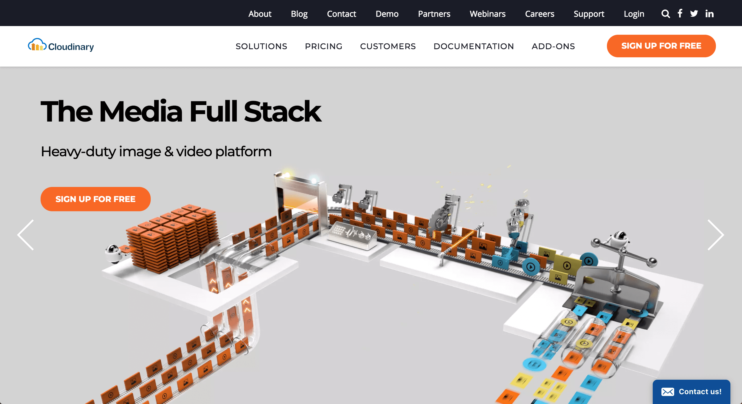742x404 pixels.
Task: Advance to next slide arrow
Action: point(716,235)
